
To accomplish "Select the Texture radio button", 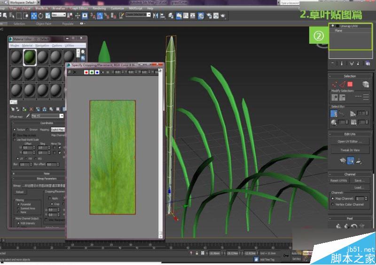I will coord(15,130).
